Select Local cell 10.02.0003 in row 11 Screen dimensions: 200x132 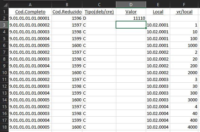(x=158, y=79)
